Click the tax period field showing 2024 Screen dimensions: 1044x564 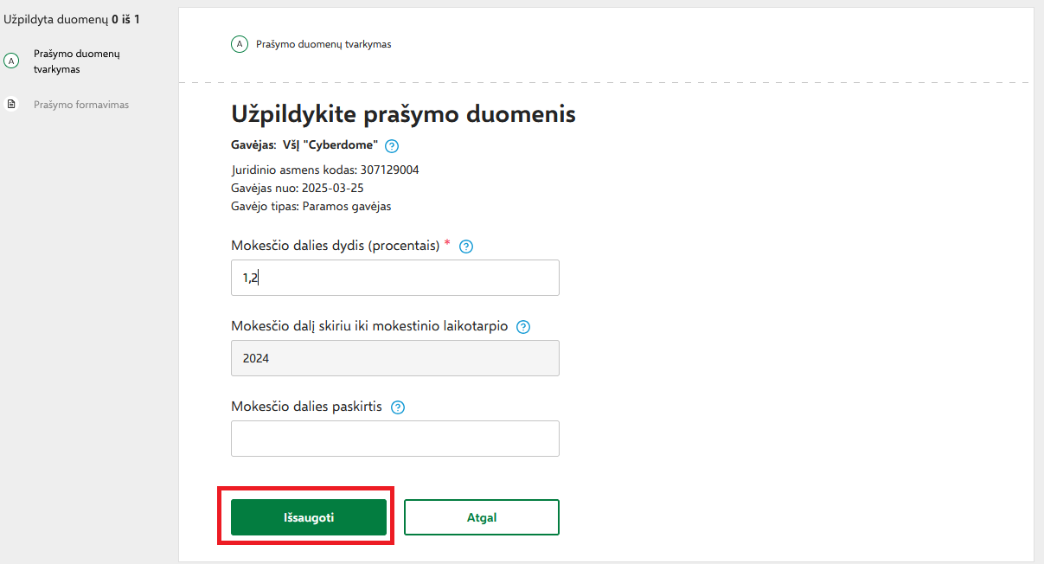pyautogui.click(x=394, y=358)
